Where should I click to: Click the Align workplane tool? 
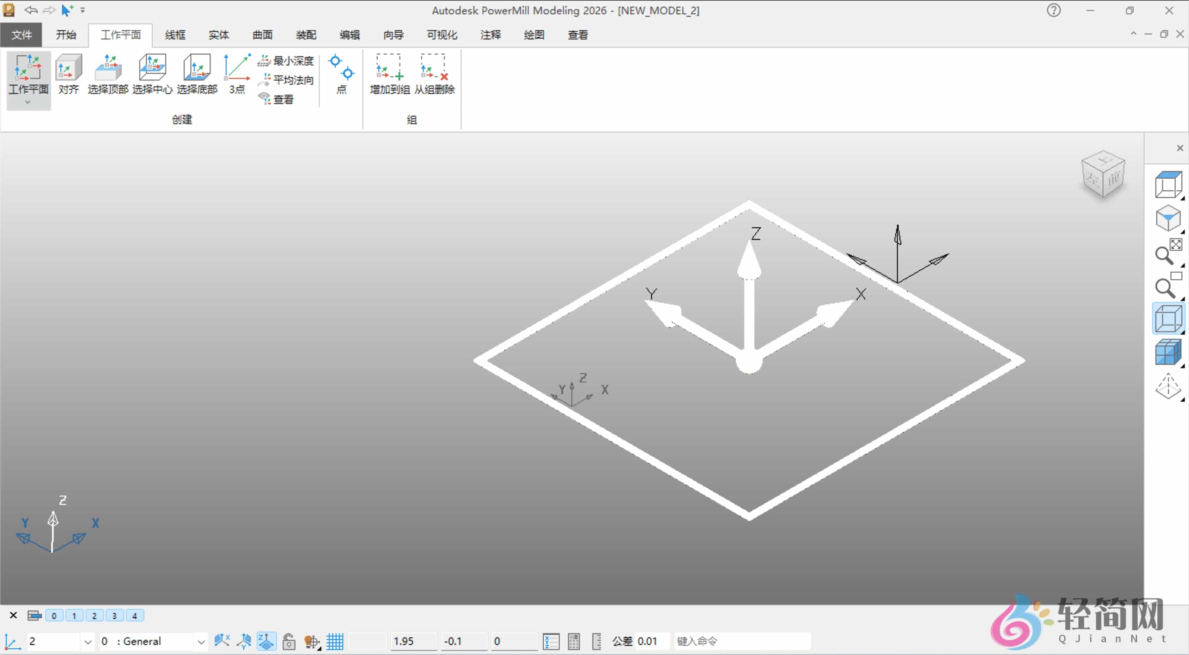[x=68, y=74]
